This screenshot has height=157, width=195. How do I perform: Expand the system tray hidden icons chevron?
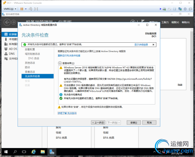pyautogui.click(x=154, y=152)
